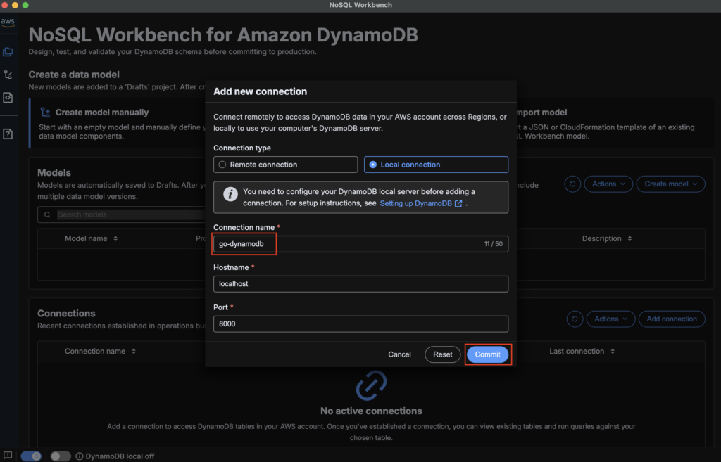Expand the Actions dropdown in Models section

(x=608, y=184)
